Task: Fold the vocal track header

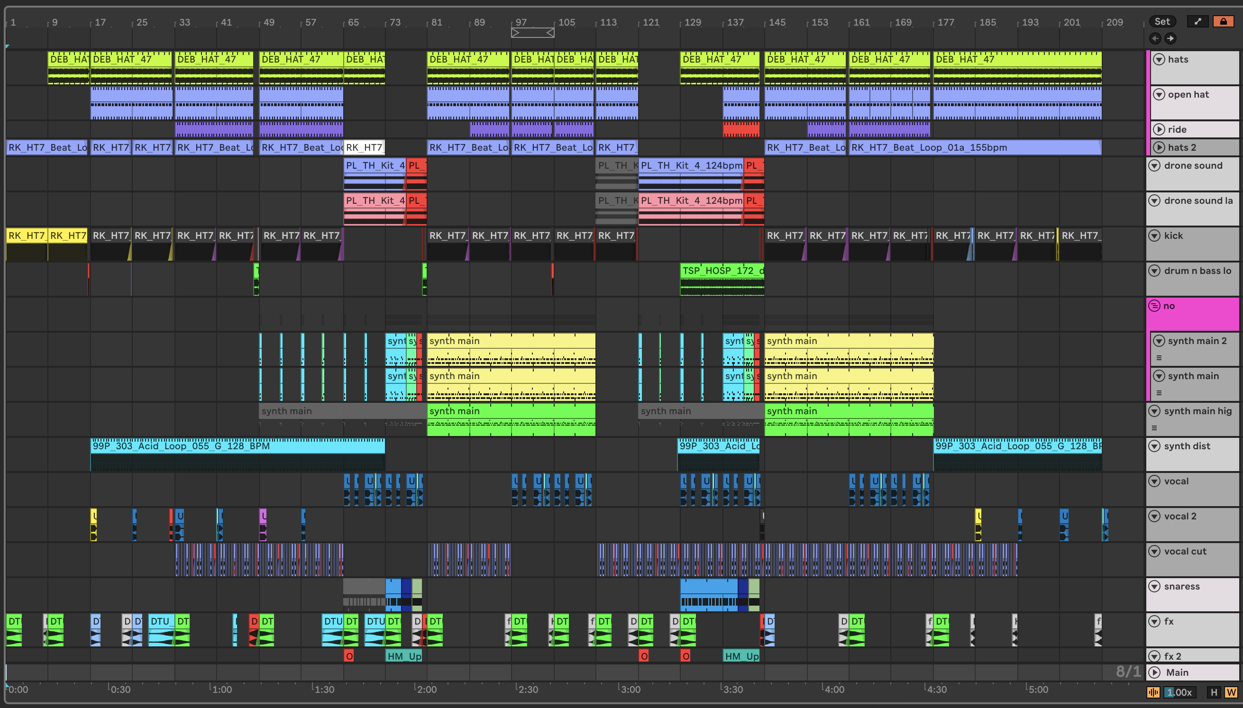Action: pyautogui.click(x=1154, y=481)
